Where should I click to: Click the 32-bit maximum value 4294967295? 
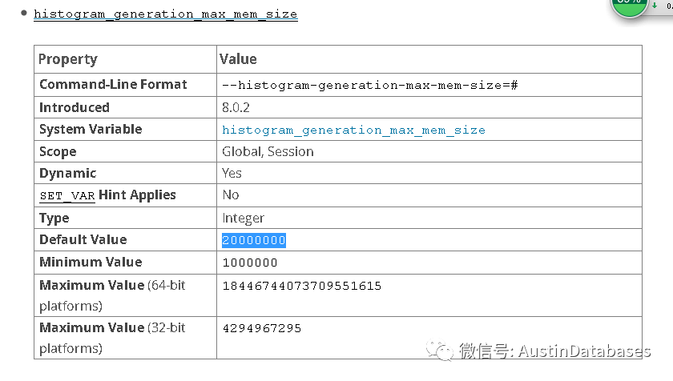(x=261, y=328)
